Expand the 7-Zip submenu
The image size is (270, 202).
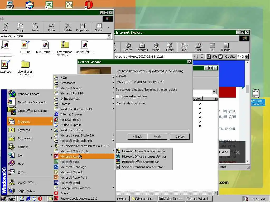point(84,78)
